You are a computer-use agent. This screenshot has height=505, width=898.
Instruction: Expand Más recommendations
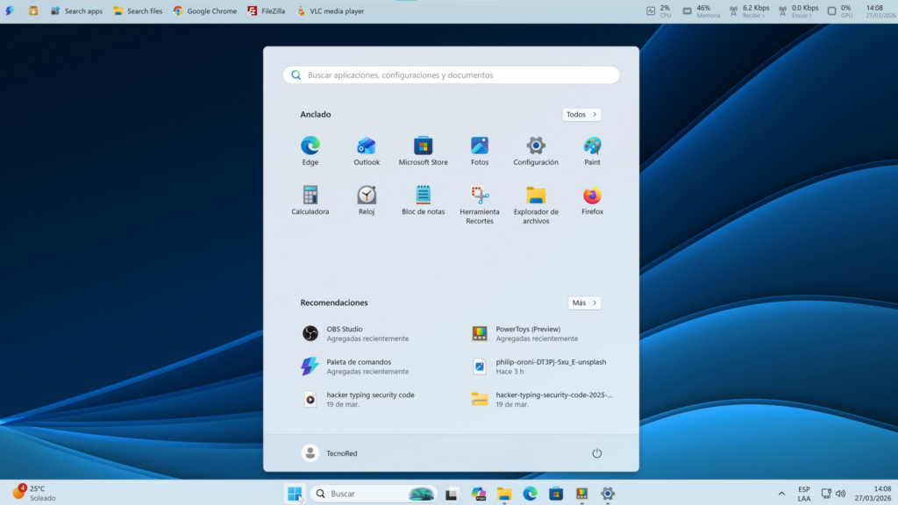pyautogui.click(x=584, y=303)
